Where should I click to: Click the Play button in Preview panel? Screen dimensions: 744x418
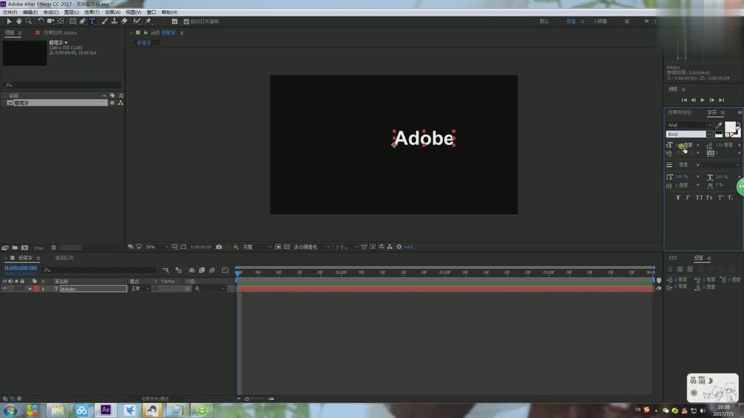click(x=702, y=100)
